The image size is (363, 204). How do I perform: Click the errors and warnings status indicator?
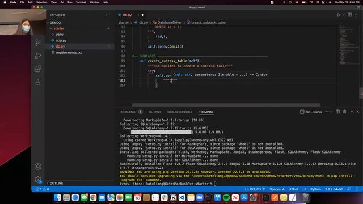42,189
